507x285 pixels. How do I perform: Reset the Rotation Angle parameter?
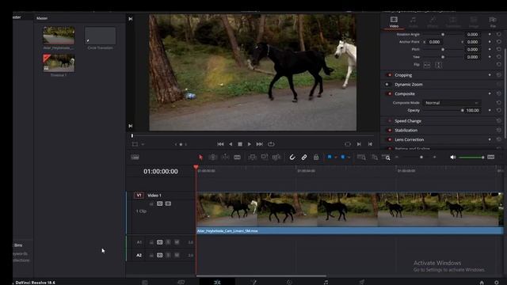tap(499, 34)
